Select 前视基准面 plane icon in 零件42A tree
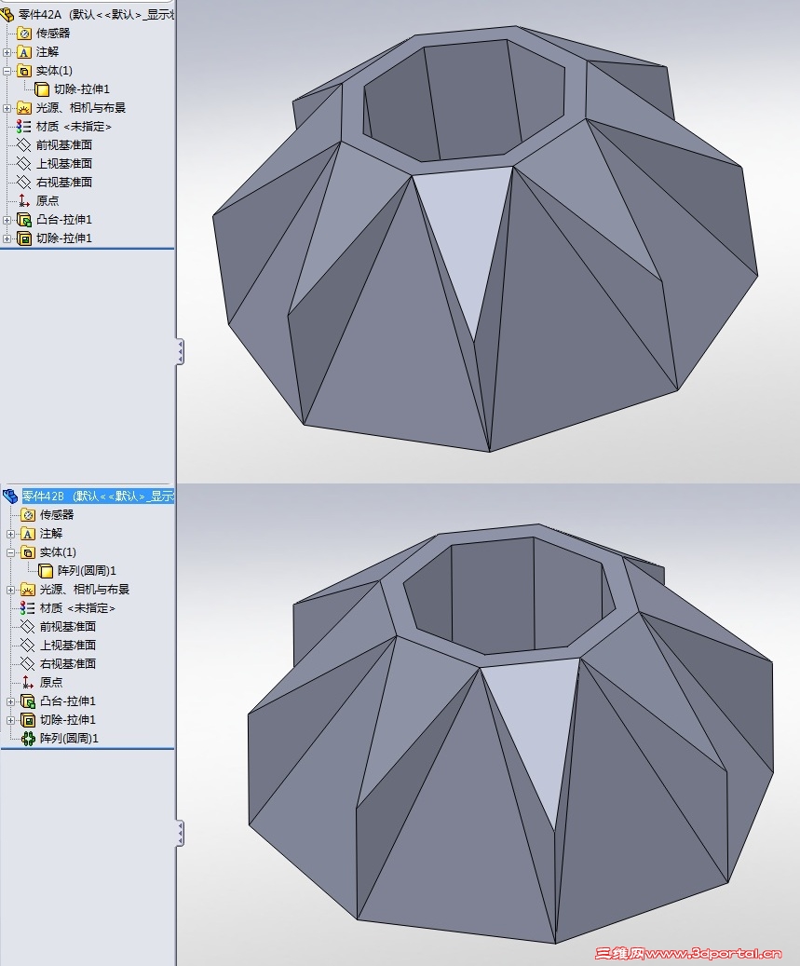Image resolution: width=800 pixels, height=966 pixels. point(24,145)
